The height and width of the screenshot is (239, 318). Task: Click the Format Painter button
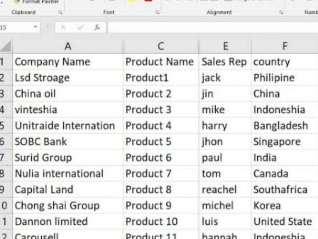point(37,2)
